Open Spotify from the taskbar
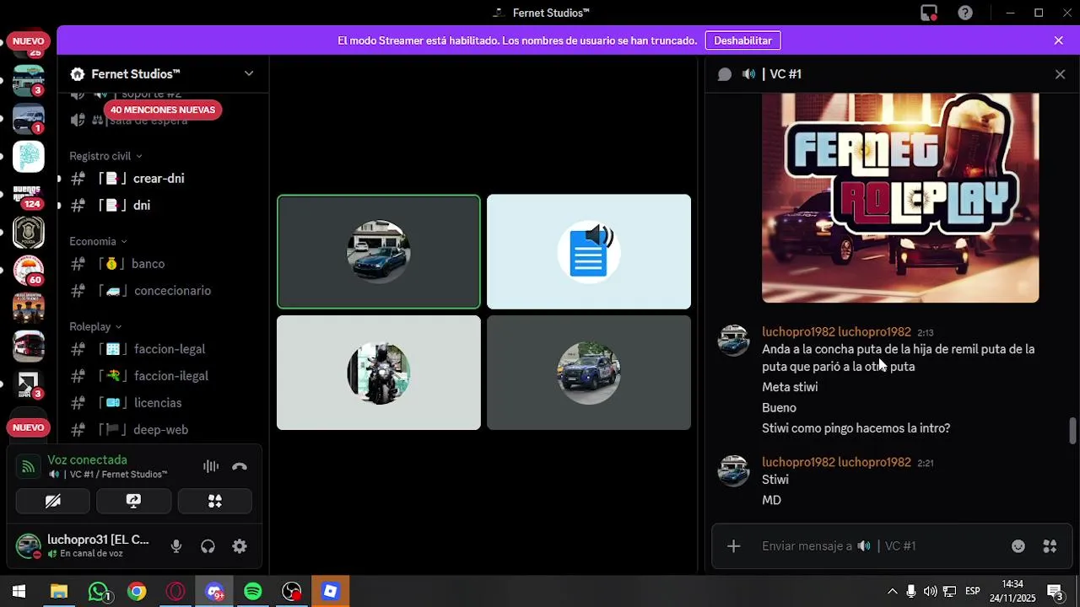 pos(252,592)
